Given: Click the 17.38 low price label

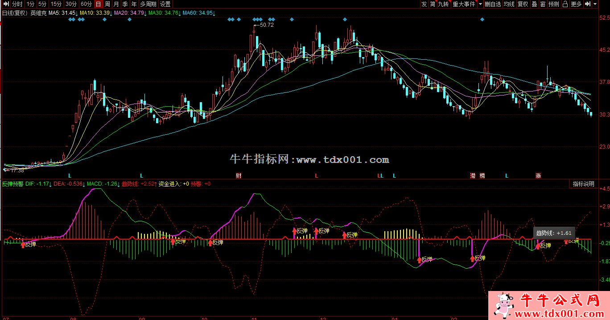Looking at the screenshot, I should (x=17, y=170).
